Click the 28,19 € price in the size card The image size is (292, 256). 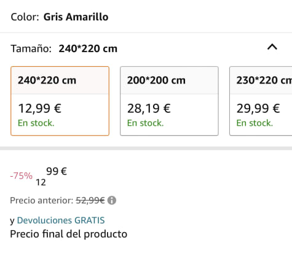pos(149,109)
